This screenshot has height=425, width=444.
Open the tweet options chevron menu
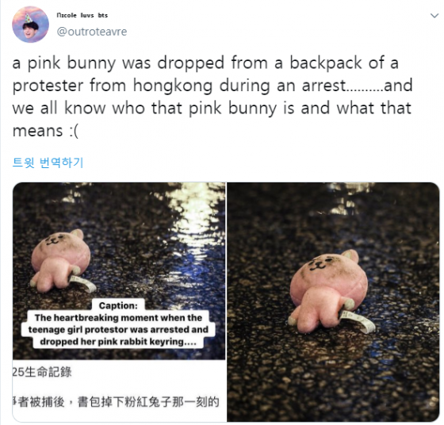pyautogui.click(x=434, y=16)
